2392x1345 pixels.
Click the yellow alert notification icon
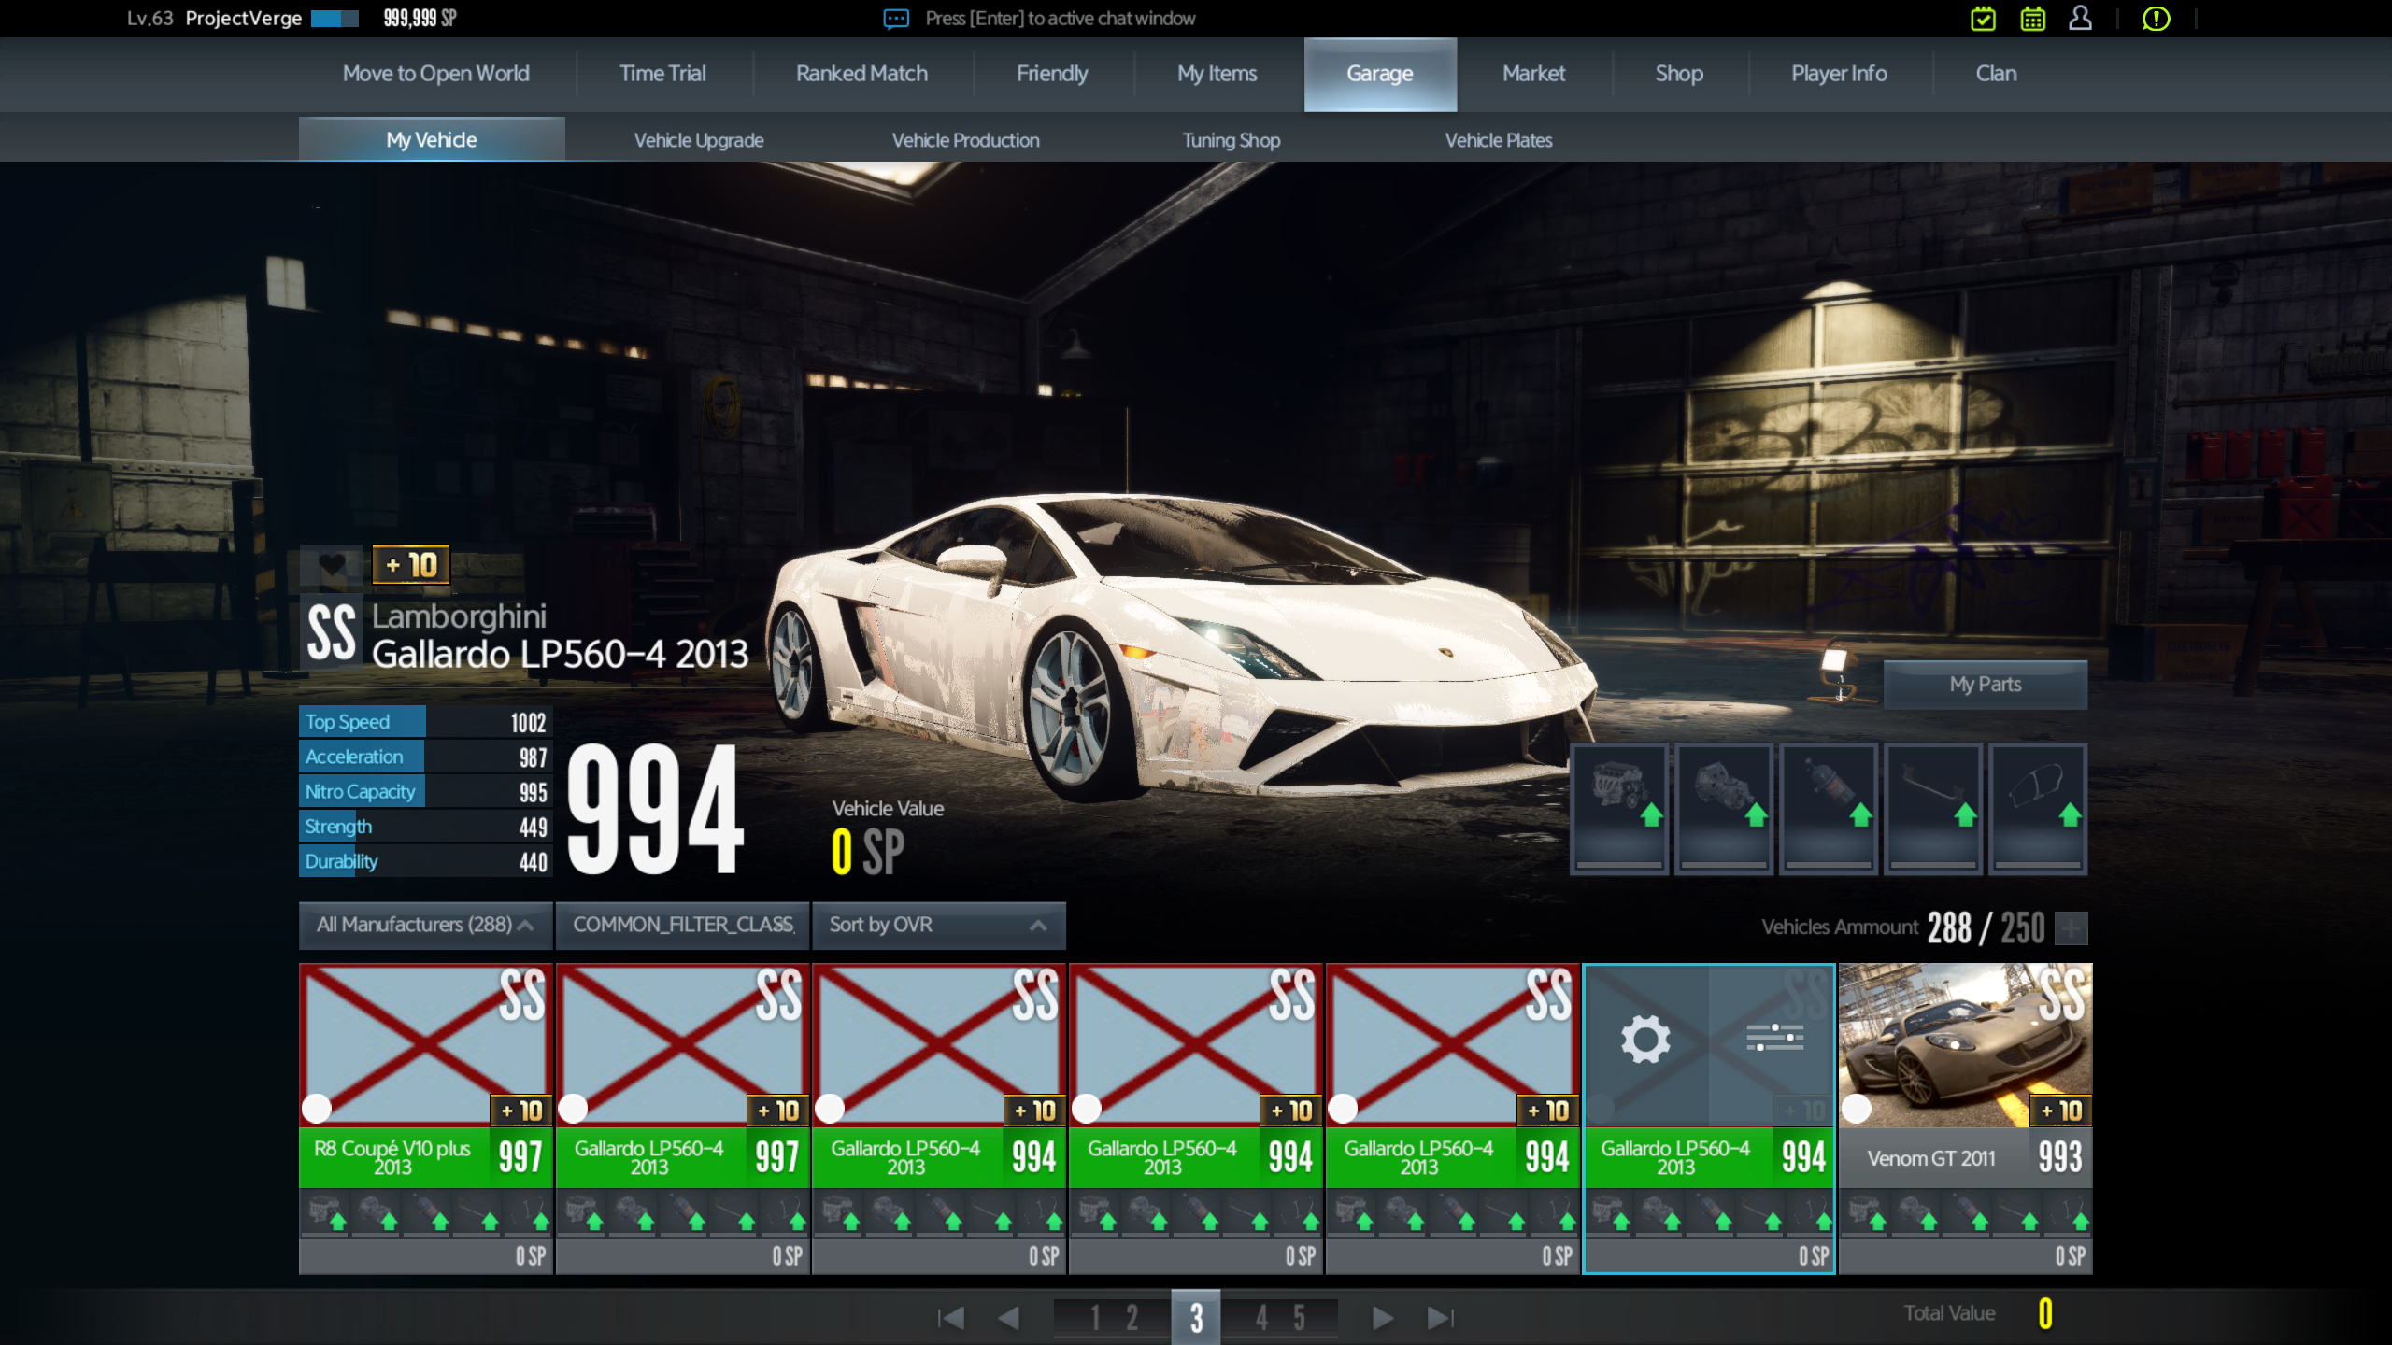(2156, 19)
